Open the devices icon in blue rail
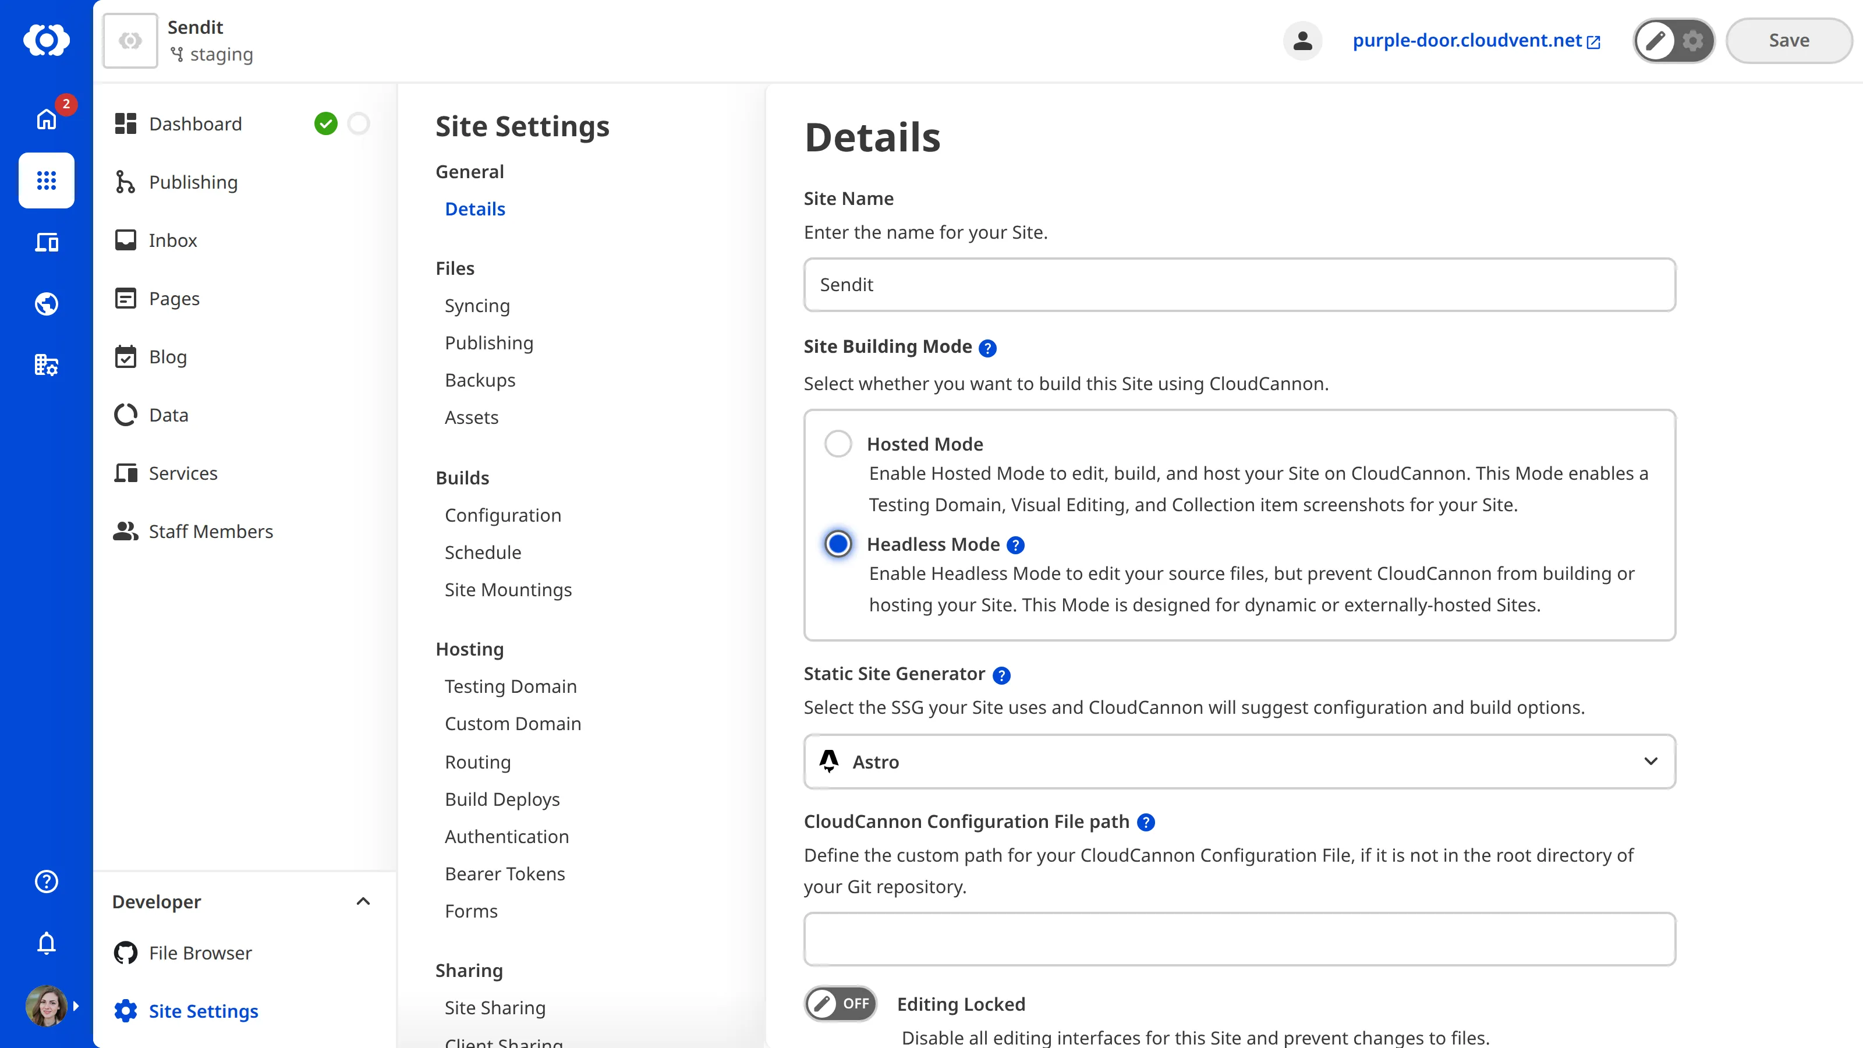The height and width of the screenshot is (1048, 1863). point(47,242)
